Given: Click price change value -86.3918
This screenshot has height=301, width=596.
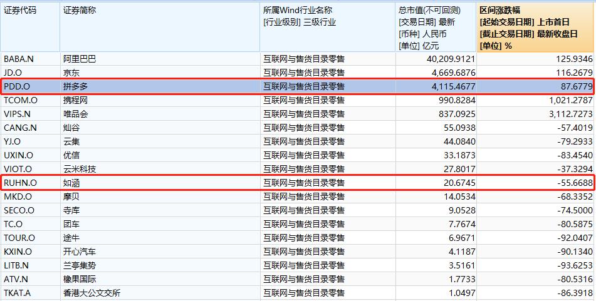Looking at the screenshot, I should coord(575,293).
